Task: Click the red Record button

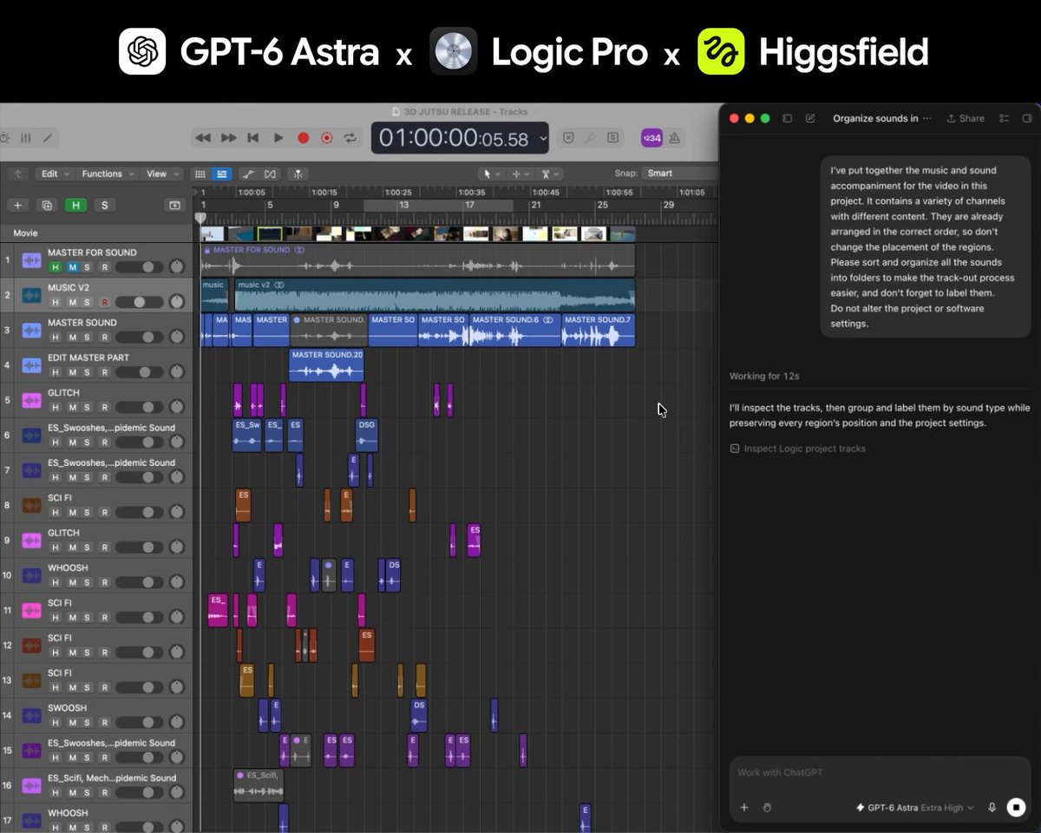Action: 303,138
